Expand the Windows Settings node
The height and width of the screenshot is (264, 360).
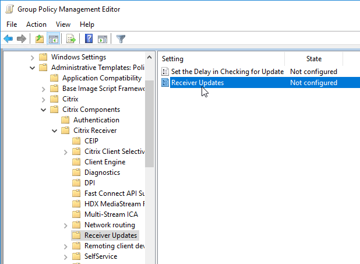click(x=33, y=58)
